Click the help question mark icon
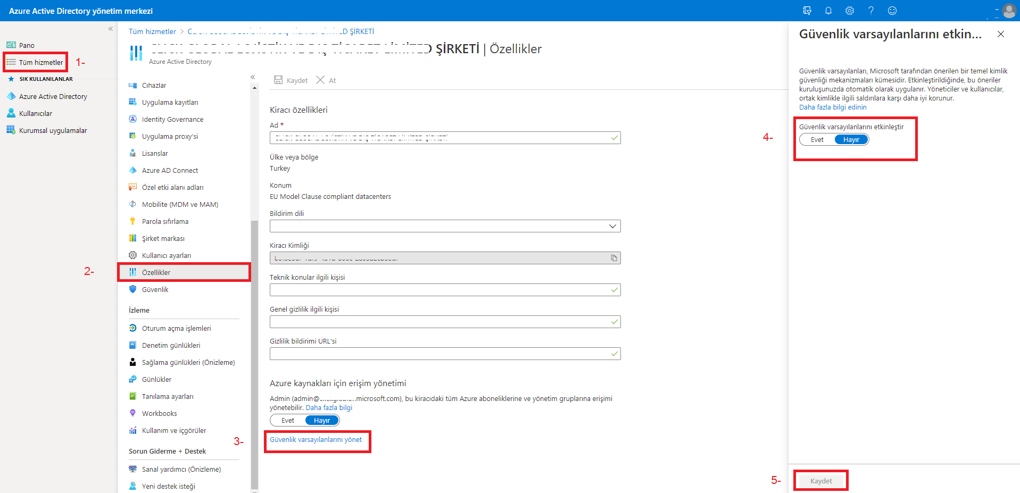Screen dimensions: 1020x493 coord(871,11)
